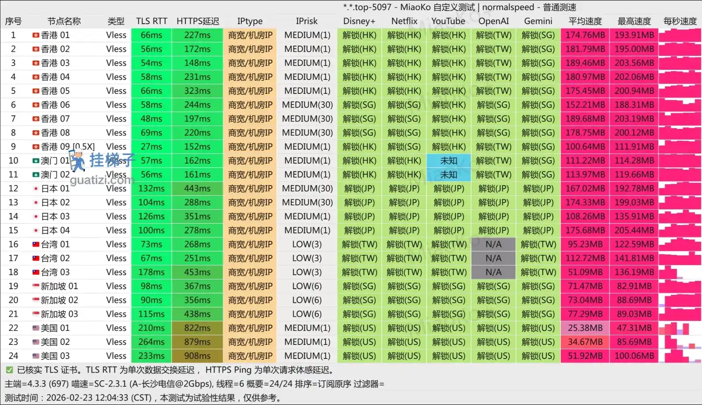Screen dimensions: 702x405
Task: Click the Taiwan flag beside 台湾 01
Action: point(36,244)
